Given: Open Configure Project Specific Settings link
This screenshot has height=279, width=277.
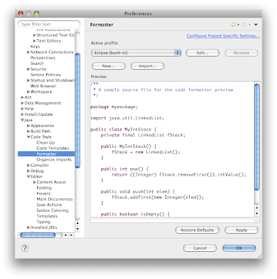Looking at the screenshot, I should (223, 36).
